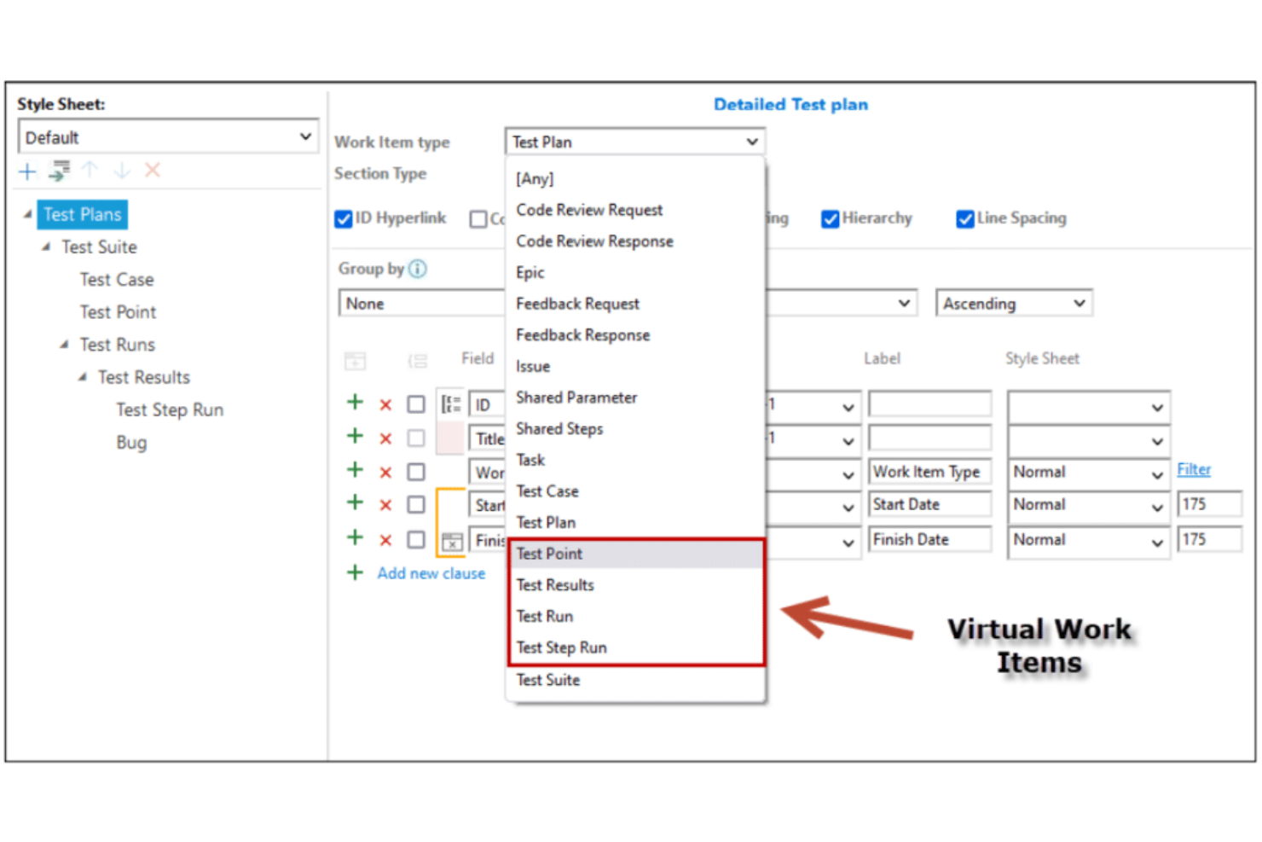
Task: Close the Work Item type Test Plan dropdown
Action: pos(634,142)
